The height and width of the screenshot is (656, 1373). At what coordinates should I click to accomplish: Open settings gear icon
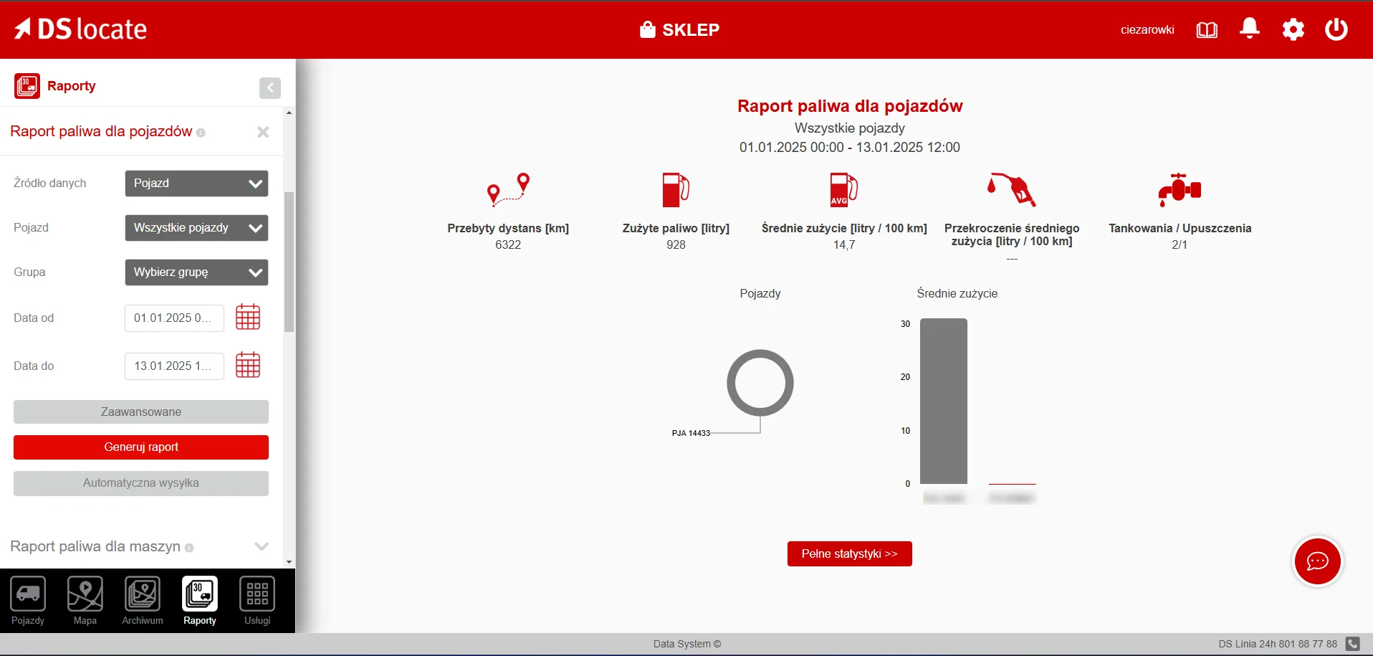[x=1293, y=29]
